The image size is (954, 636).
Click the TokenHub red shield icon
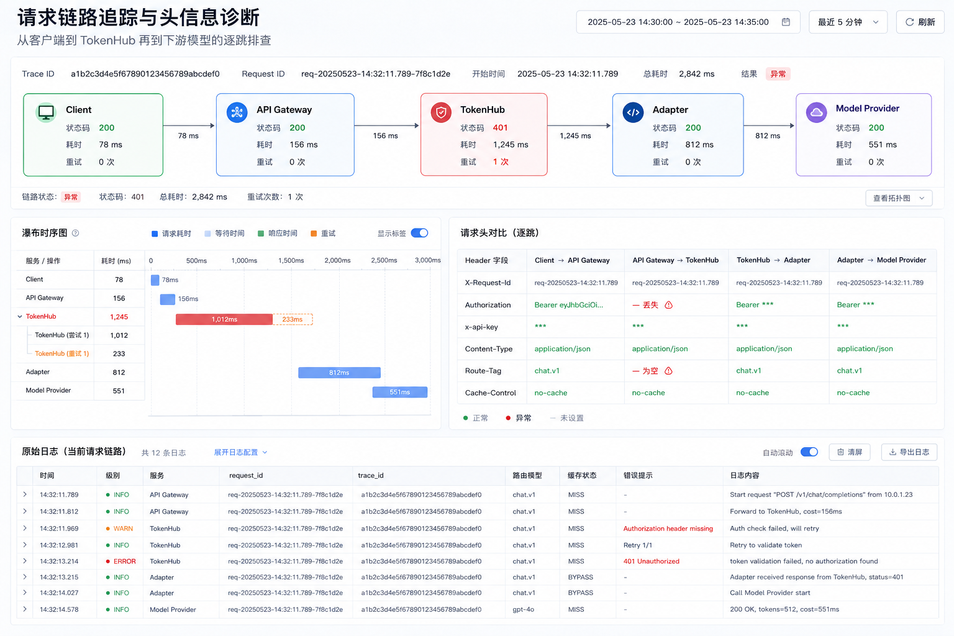pos(441,112)
